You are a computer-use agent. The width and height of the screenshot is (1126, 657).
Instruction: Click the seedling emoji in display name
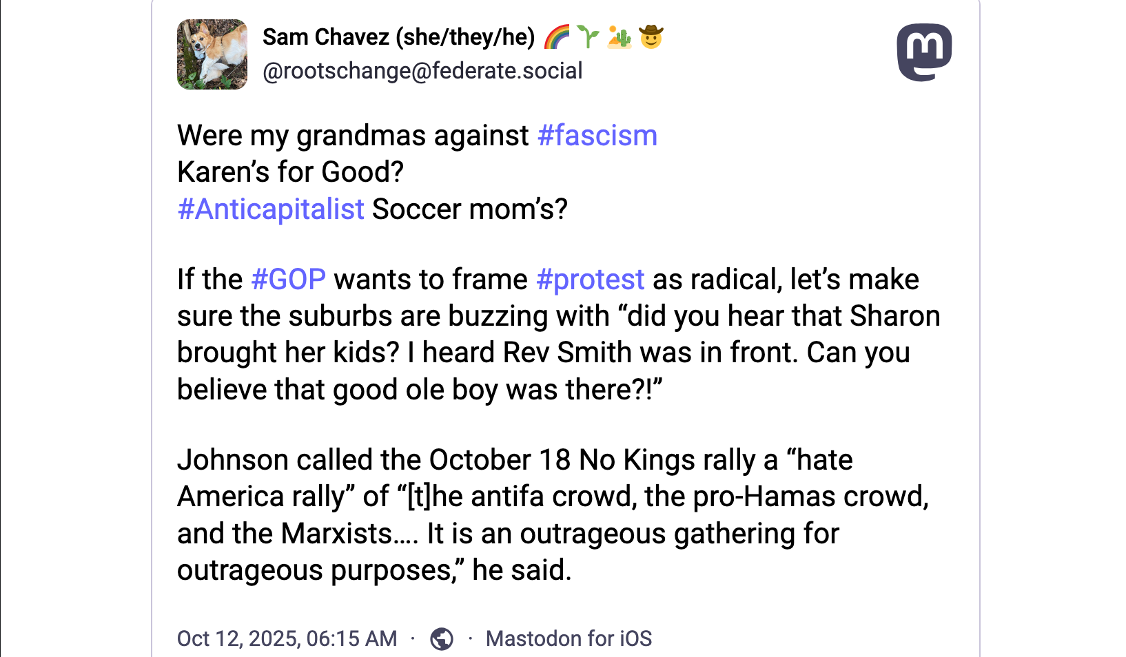tap(588, 37)
